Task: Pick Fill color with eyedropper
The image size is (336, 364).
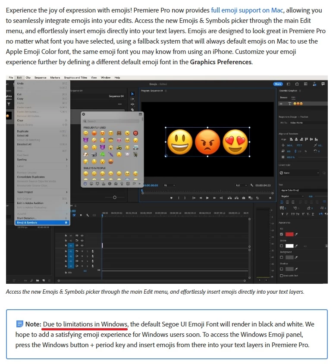Action: 296,235
